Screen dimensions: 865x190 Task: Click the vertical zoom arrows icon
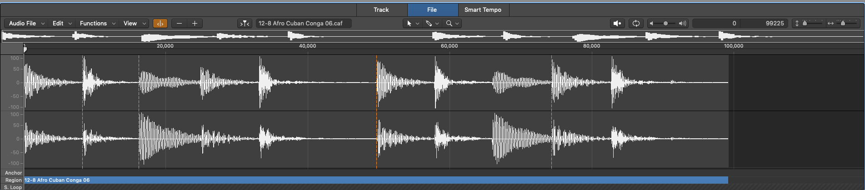click(x=797, y=24)
